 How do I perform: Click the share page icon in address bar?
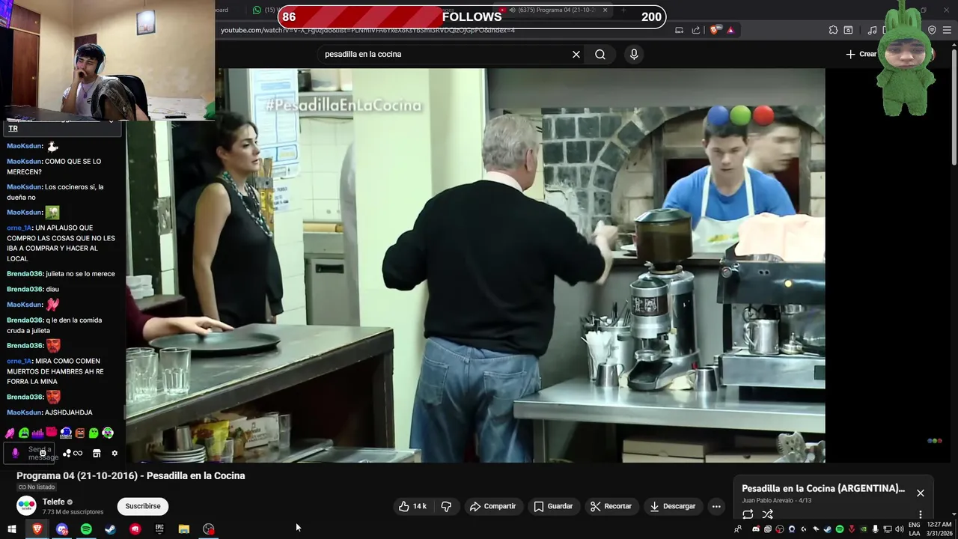coord(696,30)
